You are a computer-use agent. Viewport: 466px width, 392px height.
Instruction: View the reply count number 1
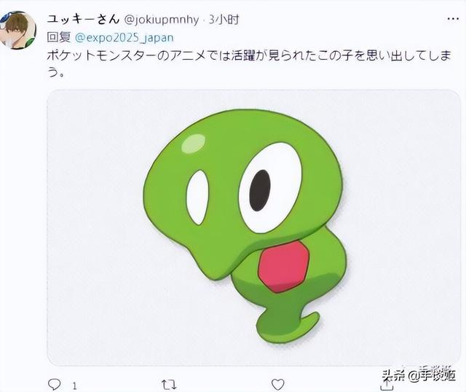pos(74,386)
